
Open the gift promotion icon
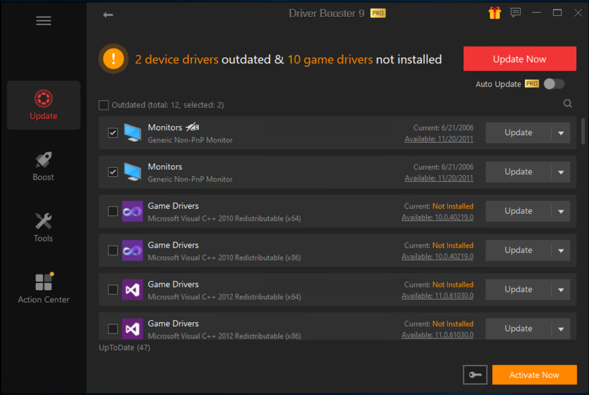click(494, 13)
